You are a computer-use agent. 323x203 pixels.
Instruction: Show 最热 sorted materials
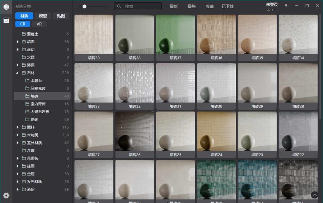pyautogui.click(x=192, y=6)
